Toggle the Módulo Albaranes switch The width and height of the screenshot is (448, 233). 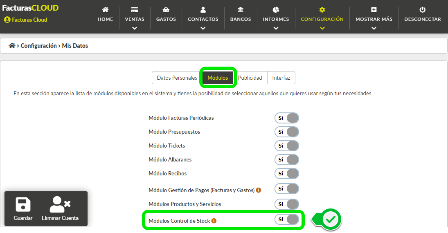pos(287,159)
